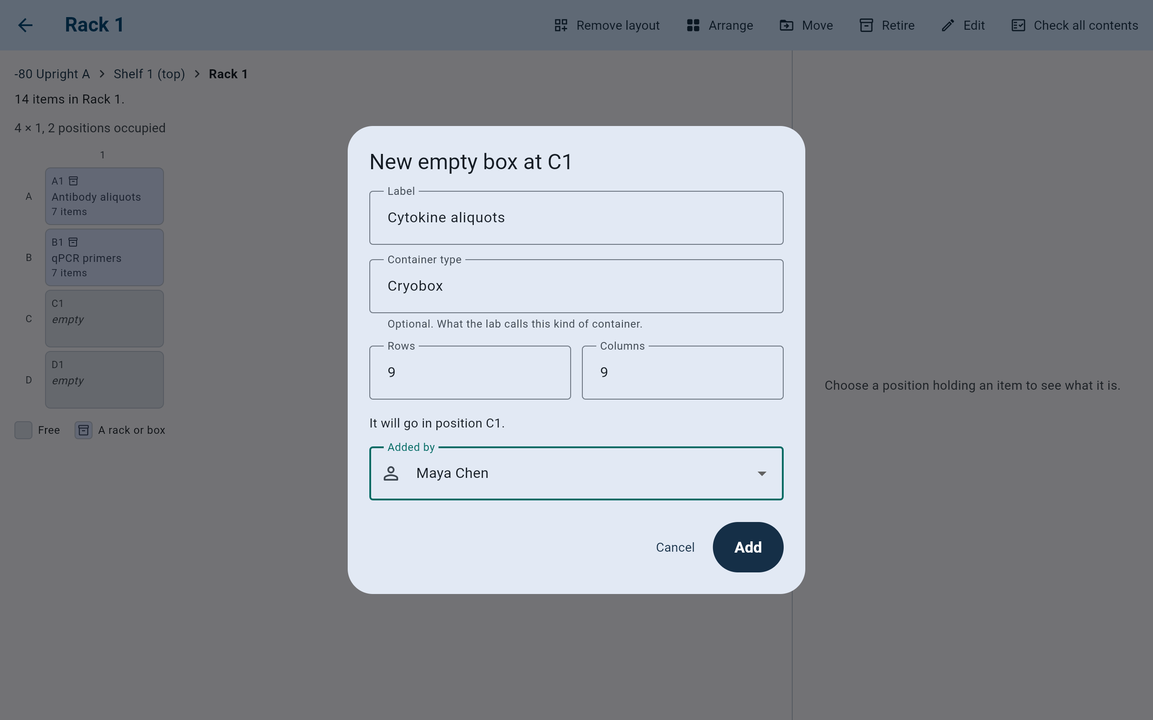Click the 'New empty box at C1' heading
This screenshot has height=720, width=1153.
(x=471, y=162)
